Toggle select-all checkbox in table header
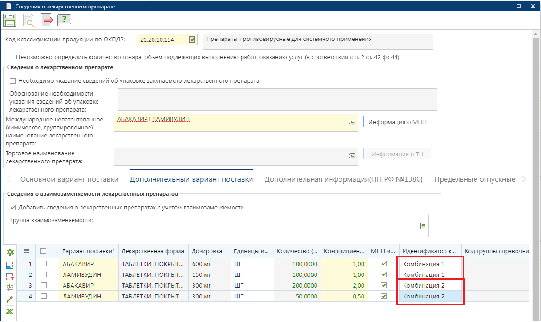 click(43, 251)
